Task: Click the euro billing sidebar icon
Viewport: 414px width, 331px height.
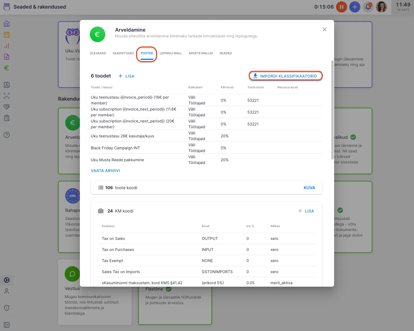Action: pos(7,68)
